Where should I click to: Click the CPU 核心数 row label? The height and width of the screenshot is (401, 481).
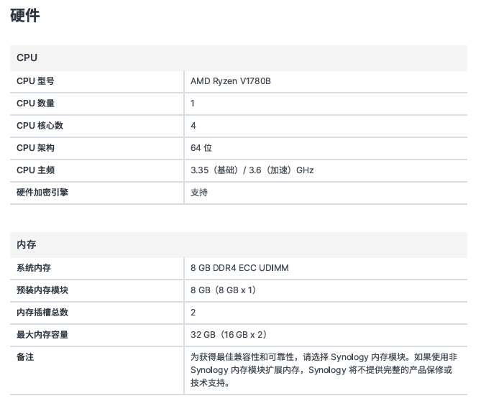tap(40, 126)
